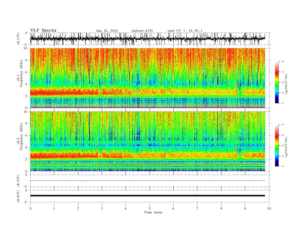This screenshot has height=234, width=303.
Task: Click the "5" tick of ch.1(V) waveform axis
Action: [26, 33]
